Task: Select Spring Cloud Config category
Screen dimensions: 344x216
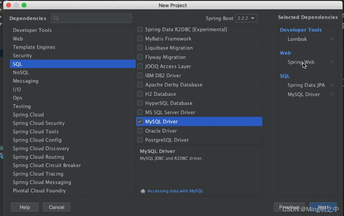Action: coord(73,140)
